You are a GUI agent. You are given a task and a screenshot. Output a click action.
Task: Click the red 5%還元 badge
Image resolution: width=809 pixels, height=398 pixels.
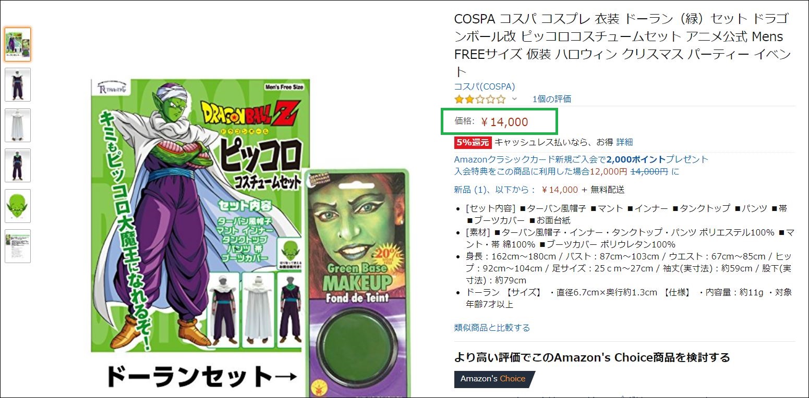(473, 142)
